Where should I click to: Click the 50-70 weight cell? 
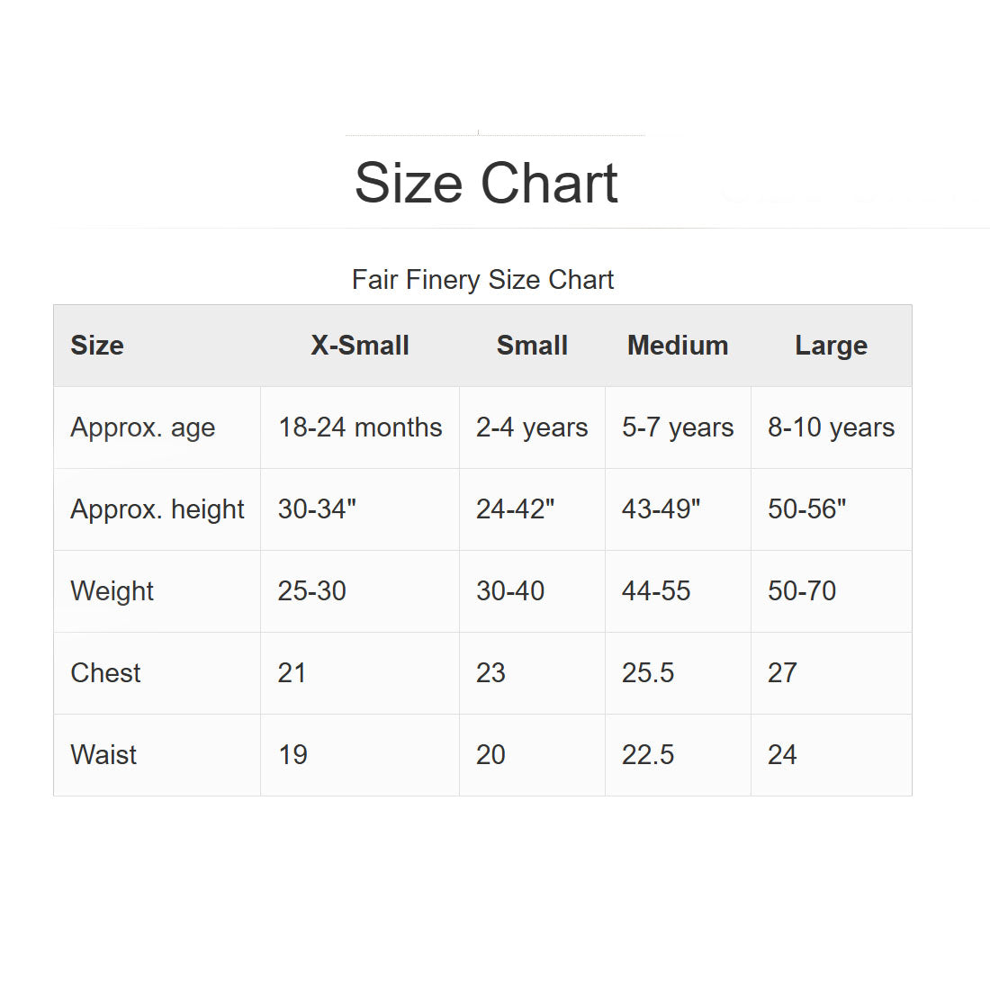pyautogui.click(x=802, y=591)
